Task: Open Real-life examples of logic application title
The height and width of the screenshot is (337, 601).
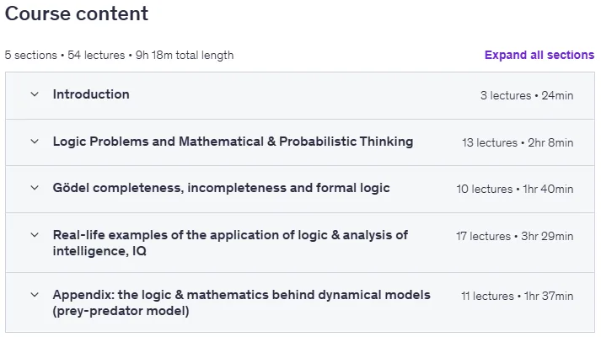Action: (230, 243)
